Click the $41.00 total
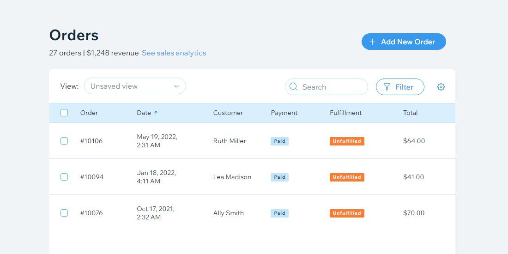The image size is (508, 254). click(x=413, y=177)
